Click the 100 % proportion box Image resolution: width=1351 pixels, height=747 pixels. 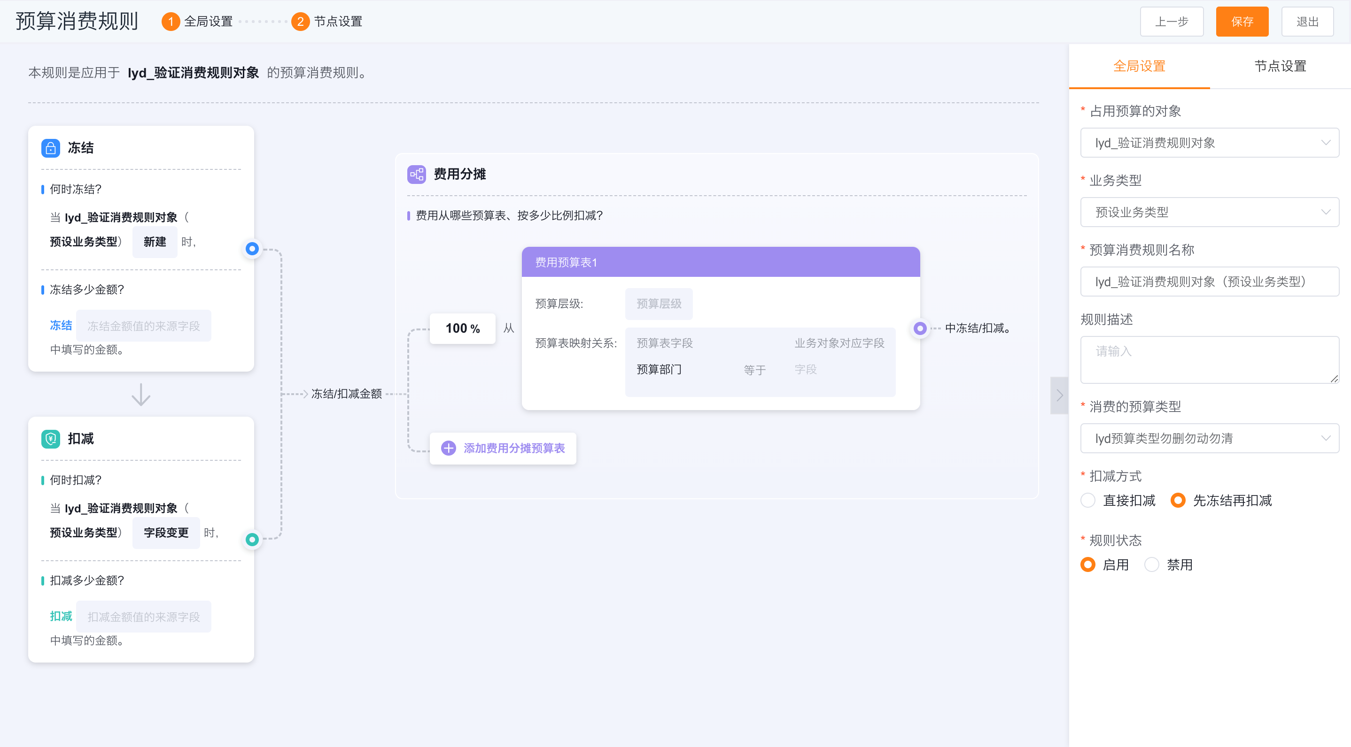pos(462,328)
